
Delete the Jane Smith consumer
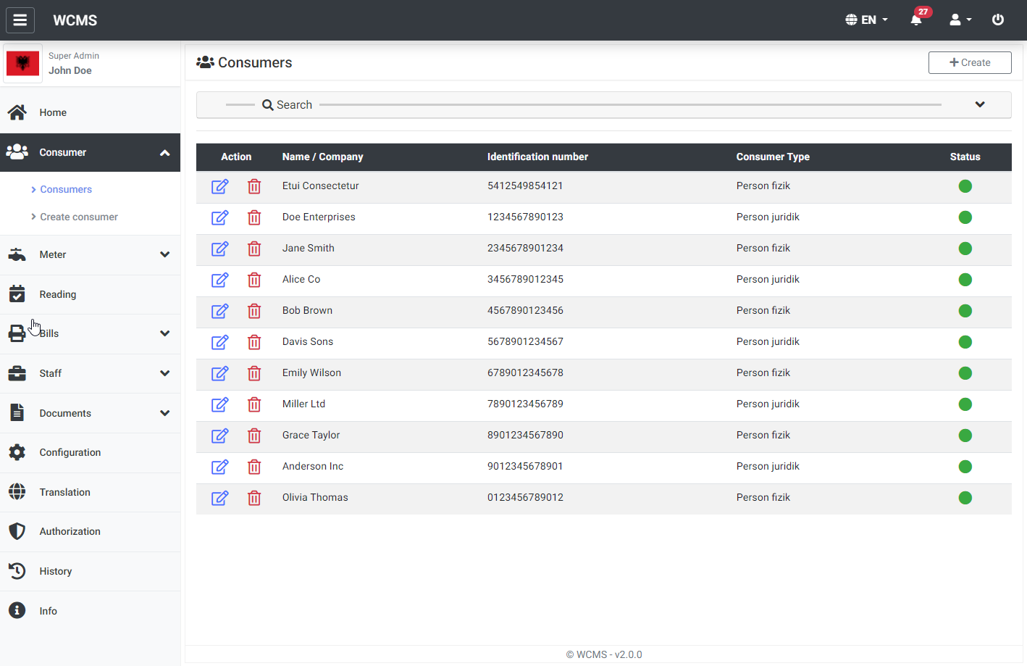(x=254, y=249)
